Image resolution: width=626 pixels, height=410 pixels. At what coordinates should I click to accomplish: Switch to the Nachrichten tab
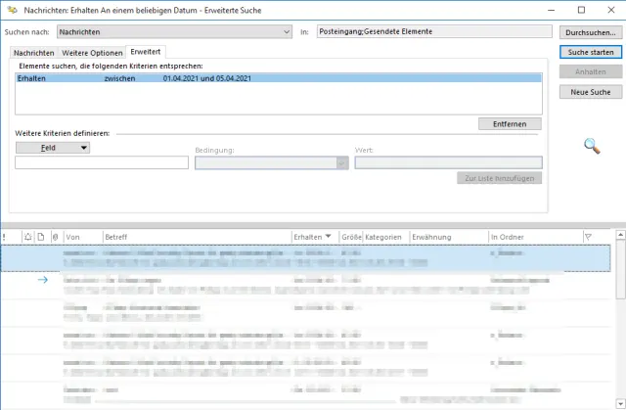click(x=33, y=51)
